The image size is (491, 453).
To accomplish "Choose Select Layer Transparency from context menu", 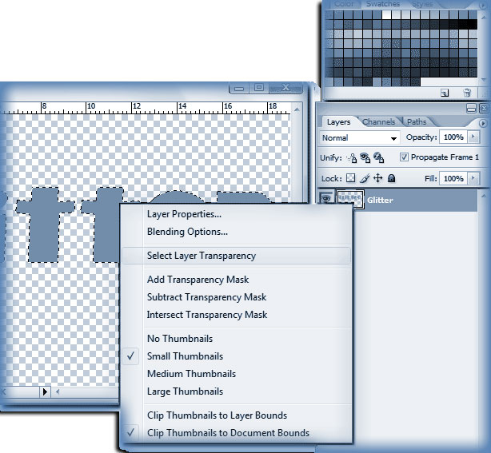I will coord(202,256).
